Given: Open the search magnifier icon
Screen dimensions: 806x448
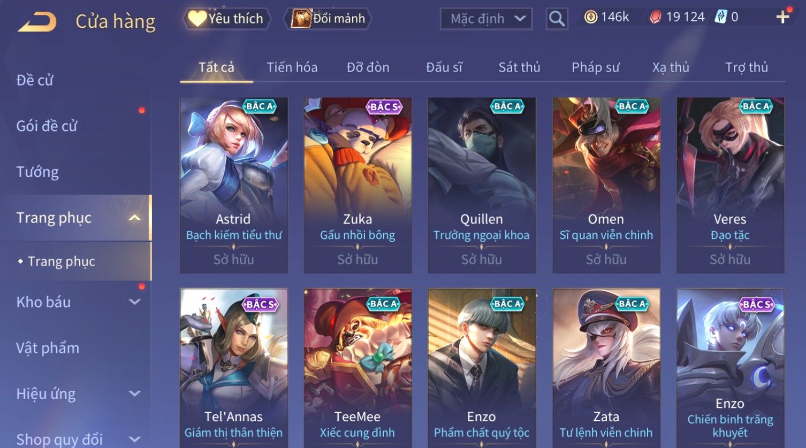Looking at the screenshot, I should [557, 19].
